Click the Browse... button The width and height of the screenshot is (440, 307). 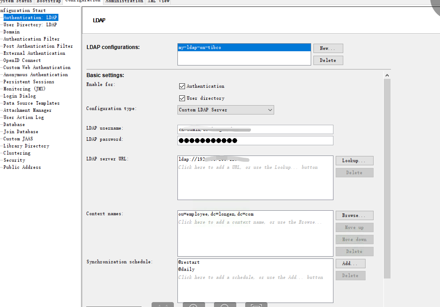[x=354, y=215]
